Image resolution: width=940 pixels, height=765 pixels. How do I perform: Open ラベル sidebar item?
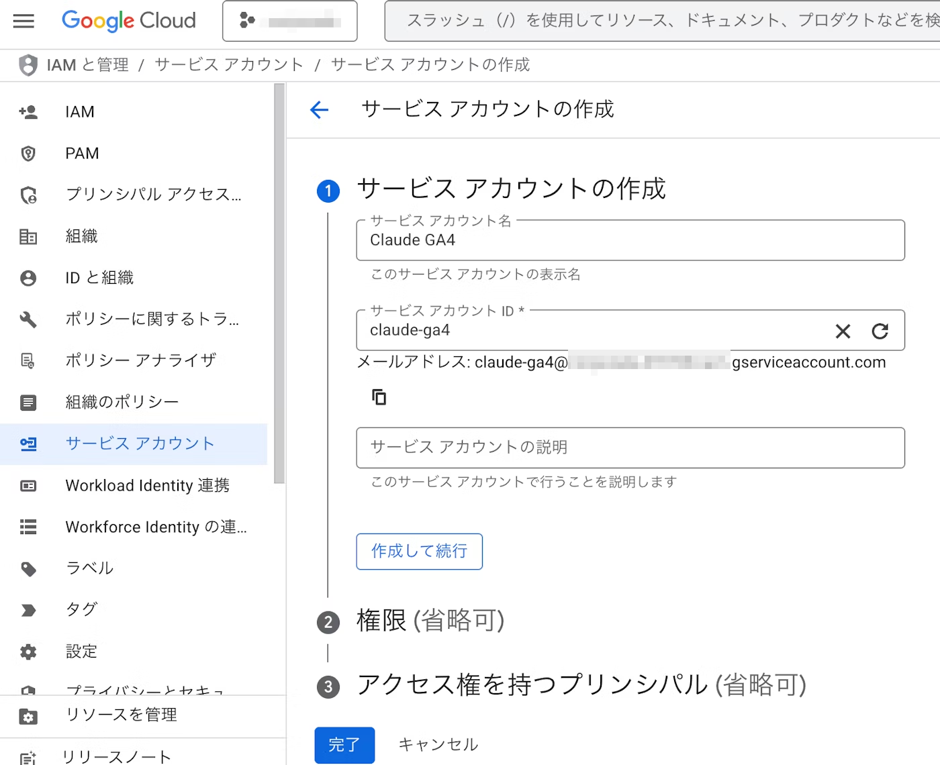tap(89, 568)
